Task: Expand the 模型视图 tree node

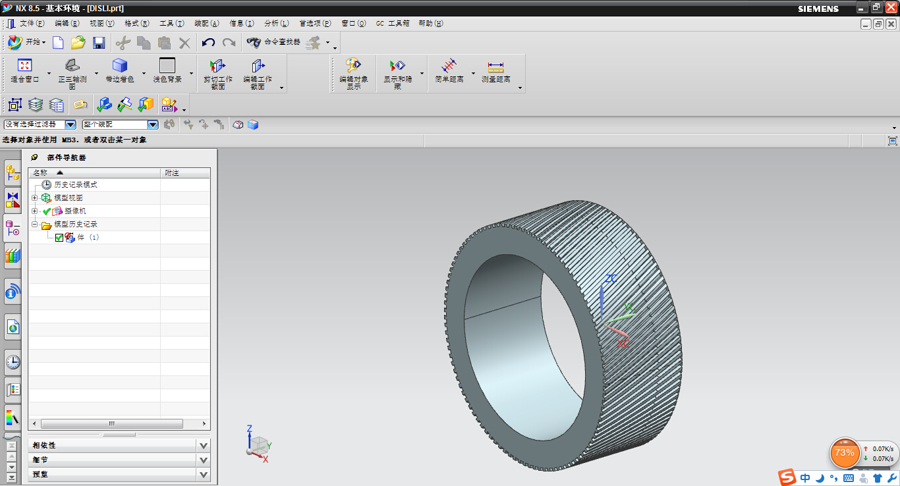Action: click(35, 198)
